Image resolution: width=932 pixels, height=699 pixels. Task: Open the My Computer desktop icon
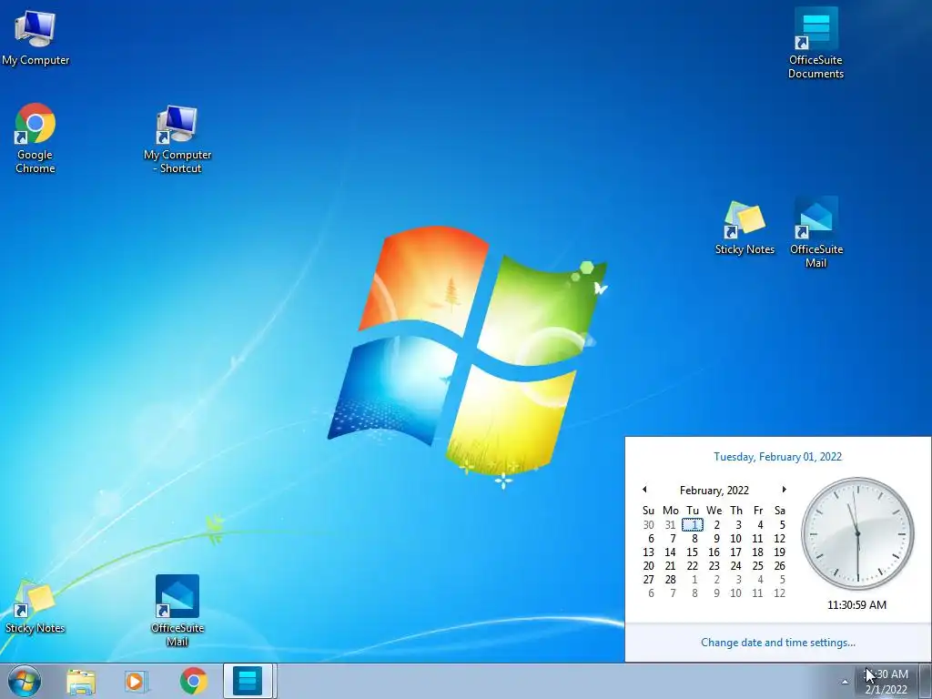point(35,36)
